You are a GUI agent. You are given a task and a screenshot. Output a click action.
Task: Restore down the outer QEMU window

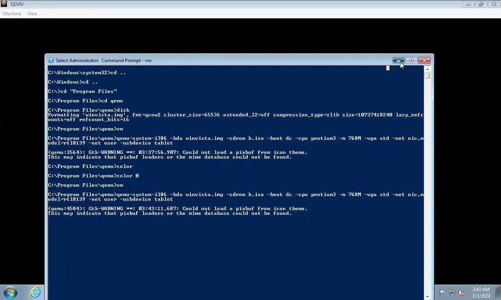pos(481,4)
